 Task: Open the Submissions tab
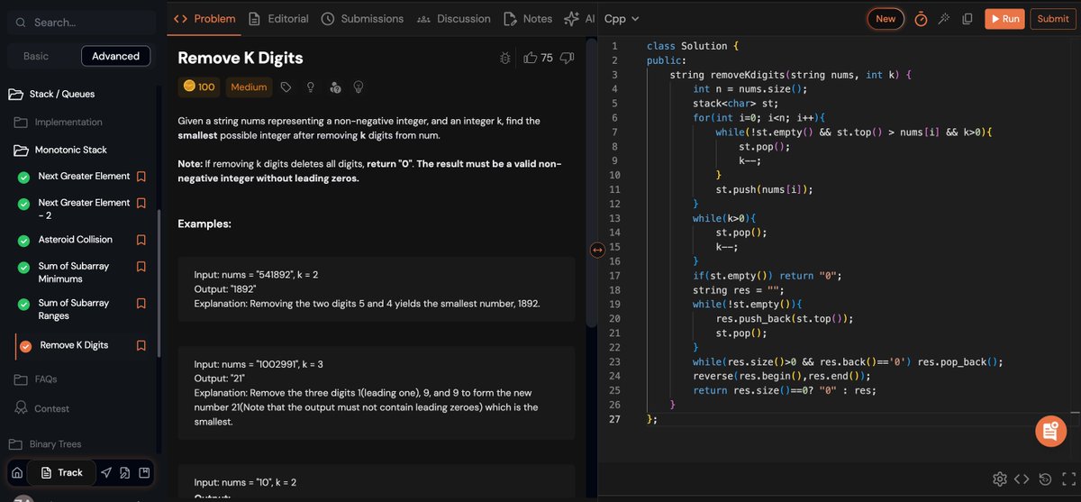[x=362, y=18]
